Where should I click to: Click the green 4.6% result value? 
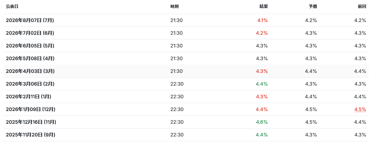pyautogui.click(x=262, y=122)
